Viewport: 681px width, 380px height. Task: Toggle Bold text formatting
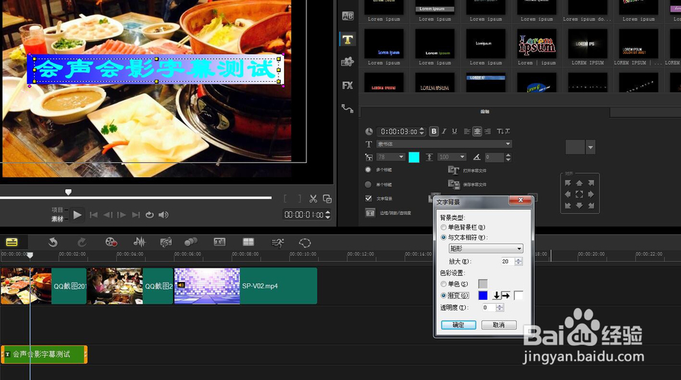tap(433, 131)
